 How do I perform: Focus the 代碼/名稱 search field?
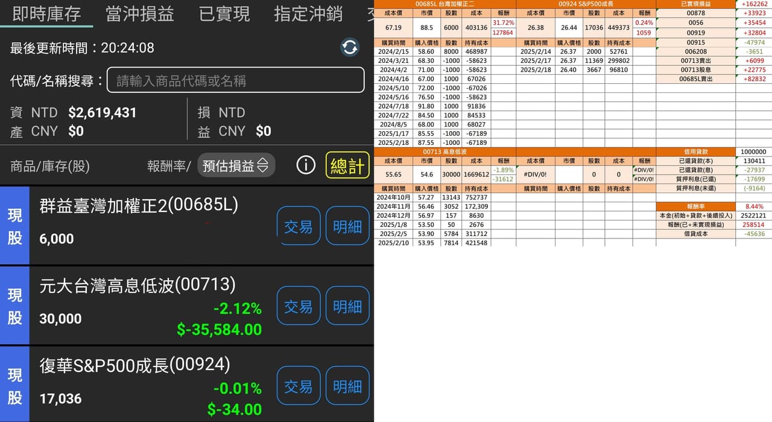236,80
